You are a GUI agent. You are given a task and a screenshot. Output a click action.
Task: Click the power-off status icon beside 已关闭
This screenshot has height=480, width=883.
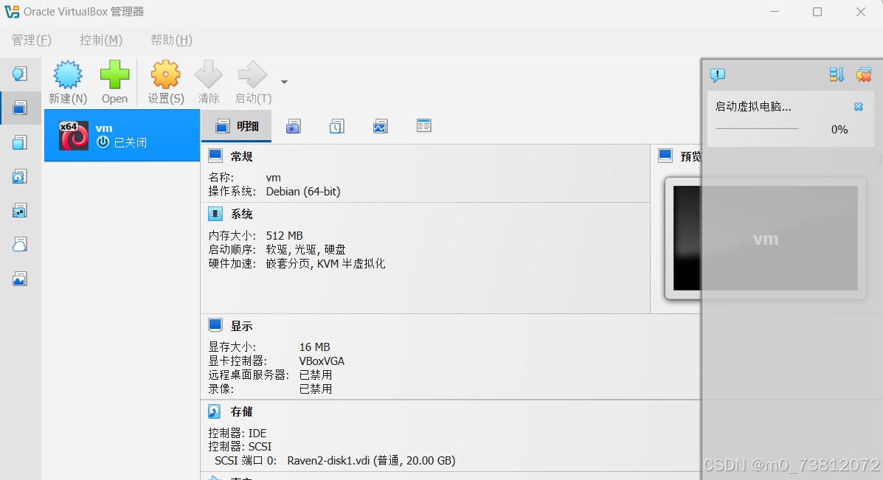tap(103, 142)
